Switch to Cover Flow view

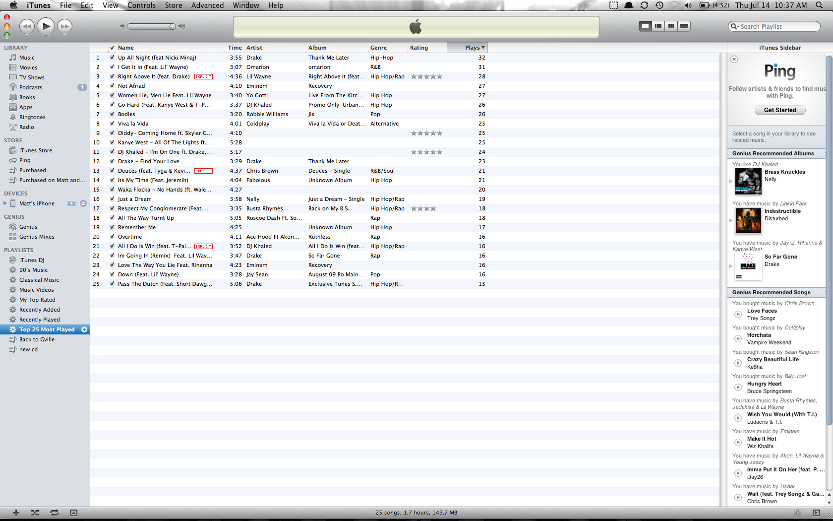[684, 26]
